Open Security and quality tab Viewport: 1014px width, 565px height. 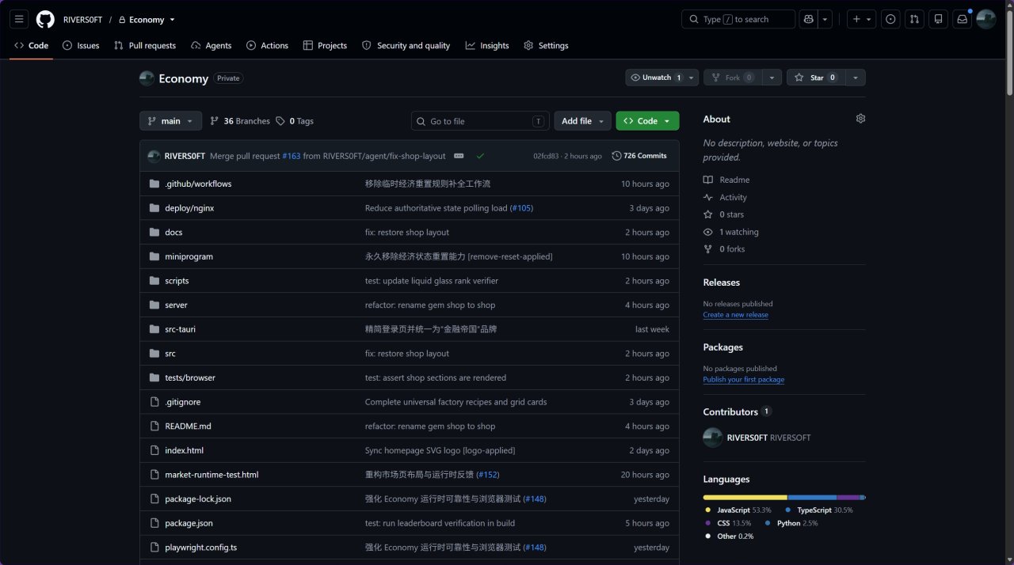pos(406,46)
